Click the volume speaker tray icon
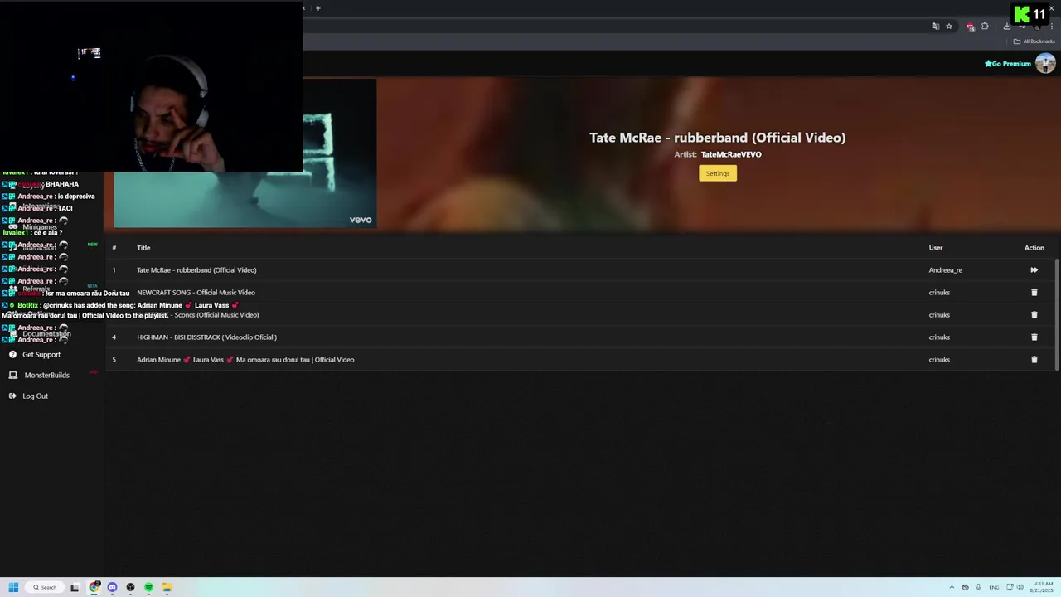 (1020, 587)
